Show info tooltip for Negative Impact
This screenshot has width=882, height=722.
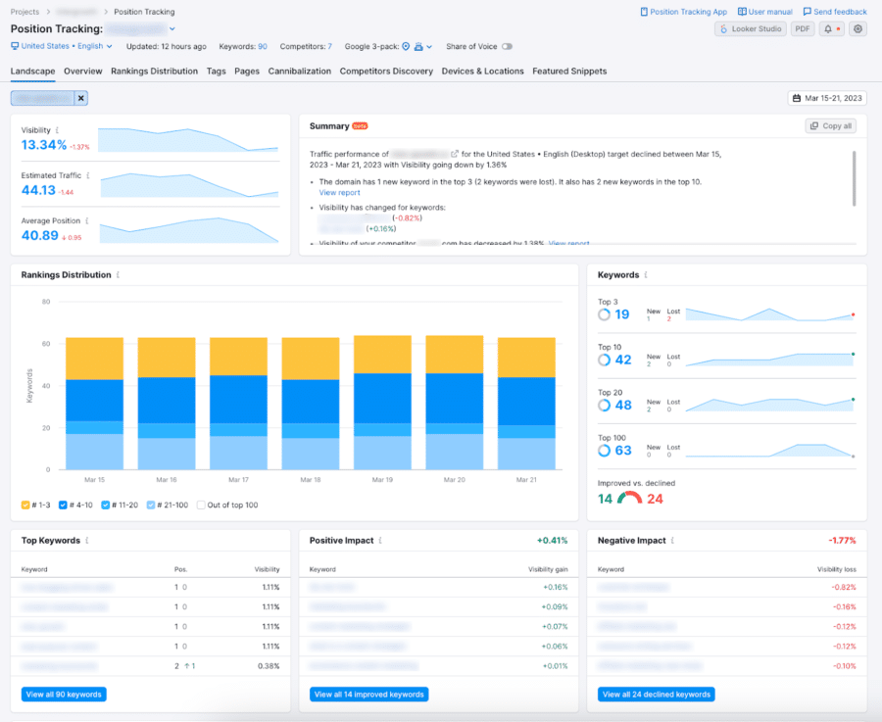coord(672,541)
